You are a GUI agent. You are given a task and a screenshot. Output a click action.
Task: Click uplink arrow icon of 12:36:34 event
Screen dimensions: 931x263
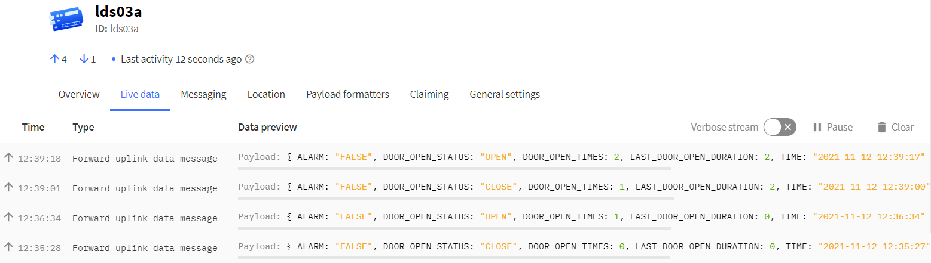(x=8, y=217)
